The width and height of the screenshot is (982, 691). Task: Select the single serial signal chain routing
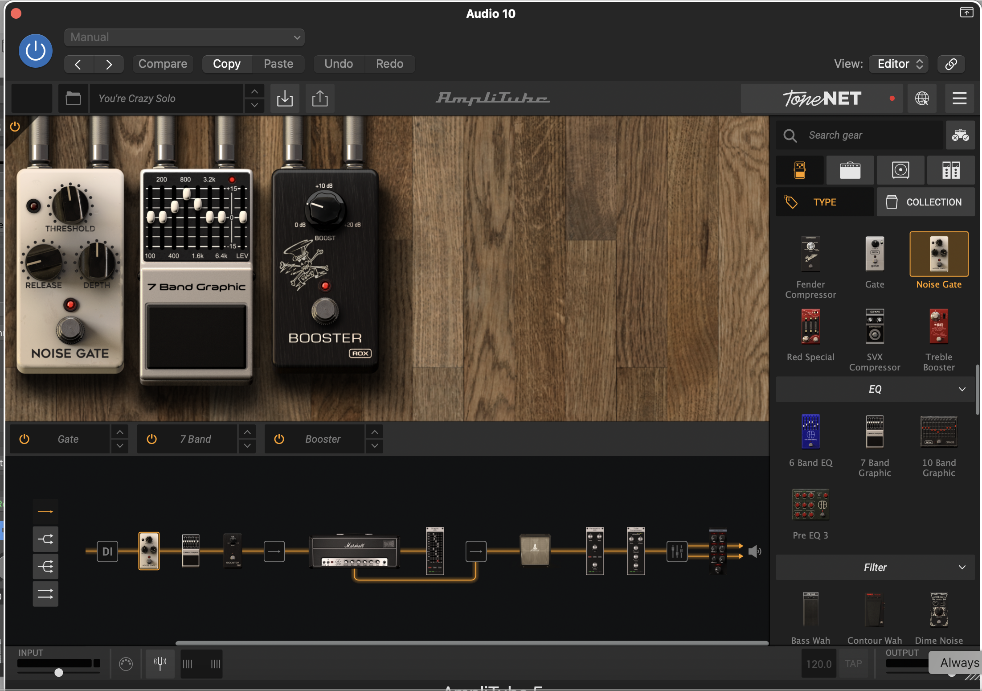point(45,512)
